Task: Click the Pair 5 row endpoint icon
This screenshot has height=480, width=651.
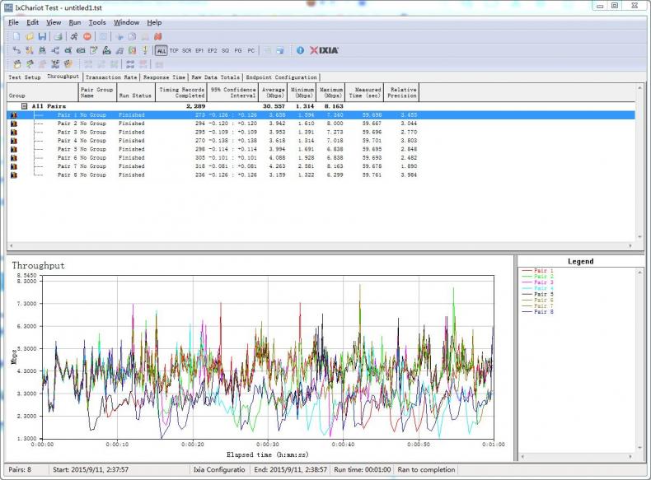Action: pos(14,149)
